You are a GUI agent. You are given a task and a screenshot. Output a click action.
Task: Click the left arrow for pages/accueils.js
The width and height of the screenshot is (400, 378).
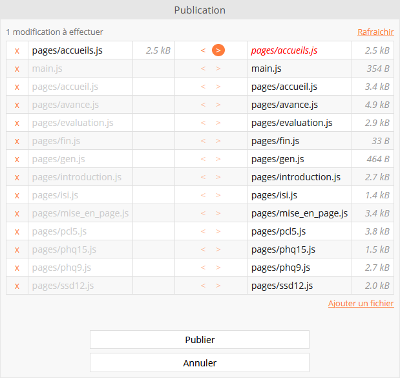tap(203, 50)
